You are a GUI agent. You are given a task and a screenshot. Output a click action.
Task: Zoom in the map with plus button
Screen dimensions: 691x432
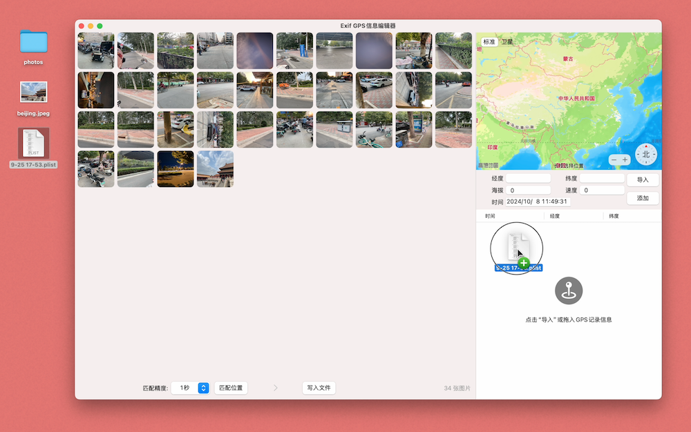tap(625, 160)
